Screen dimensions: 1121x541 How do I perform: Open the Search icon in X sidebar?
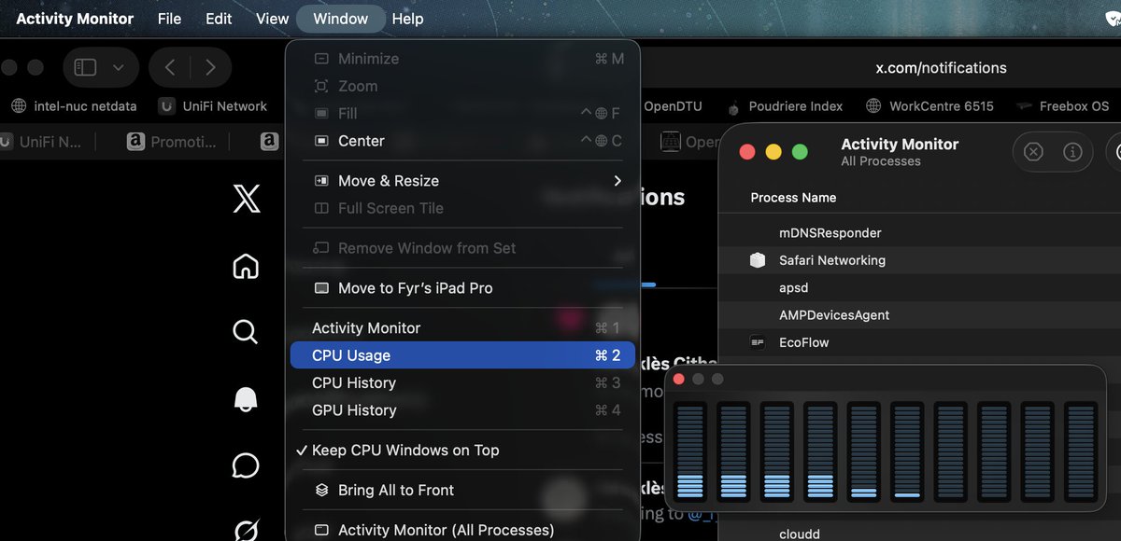coord(245,331)
